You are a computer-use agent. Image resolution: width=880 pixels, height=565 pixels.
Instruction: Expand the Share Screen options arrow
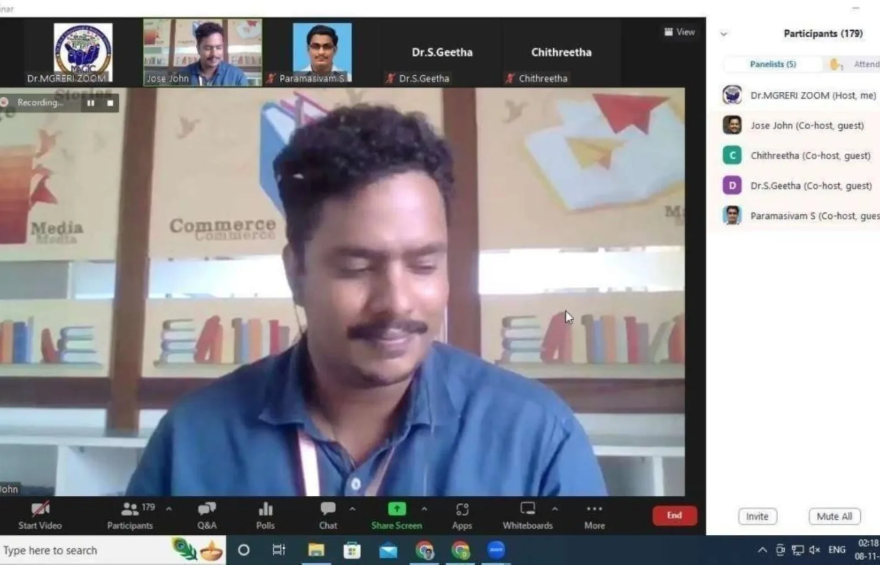coord(424,509)
